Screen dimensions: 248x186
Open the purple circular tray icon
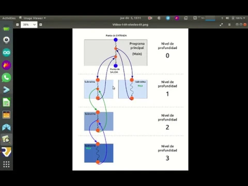click(177, 18)
